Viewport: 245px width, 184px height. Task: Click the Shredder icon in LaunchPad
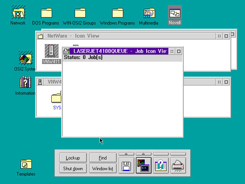click(178, 166)
